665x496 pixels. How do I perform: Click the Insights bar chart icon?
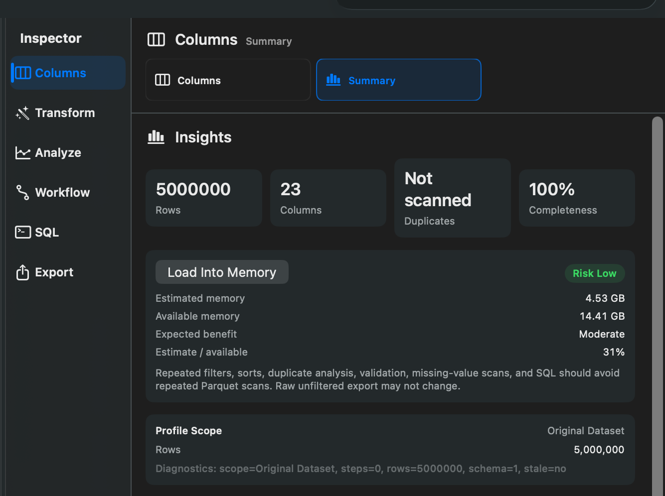tap(156, 137)
